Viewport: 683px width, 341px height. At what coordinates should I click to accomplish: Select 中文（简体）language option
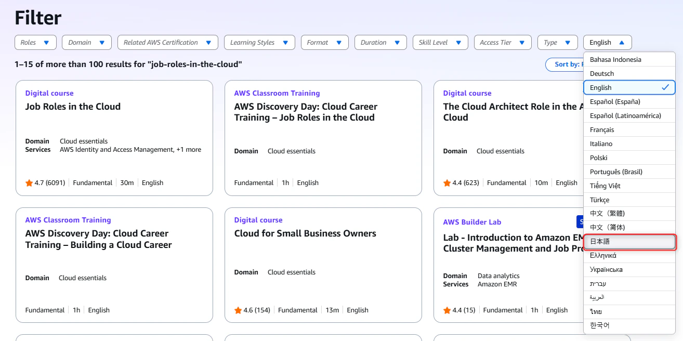629,227
